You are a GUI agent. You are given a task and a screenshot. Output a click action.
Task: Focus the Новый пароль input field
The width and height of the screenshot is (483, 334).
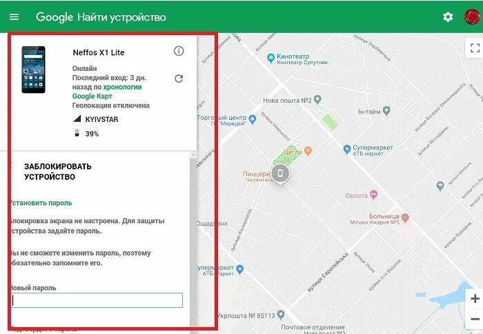pyautogui.click(x=97, y=300)
